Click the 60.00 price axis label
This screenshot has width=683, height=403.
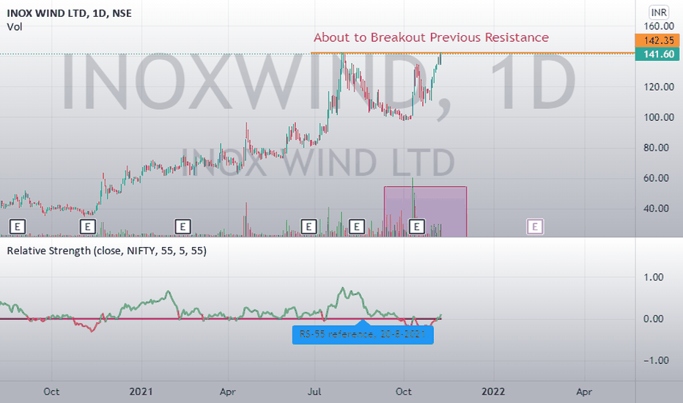(x=656, y=178)
